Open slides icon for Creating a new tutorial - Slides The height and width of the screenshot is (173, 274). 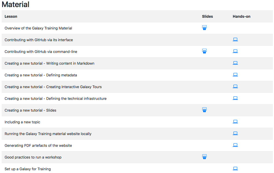(x=204, y=110)
